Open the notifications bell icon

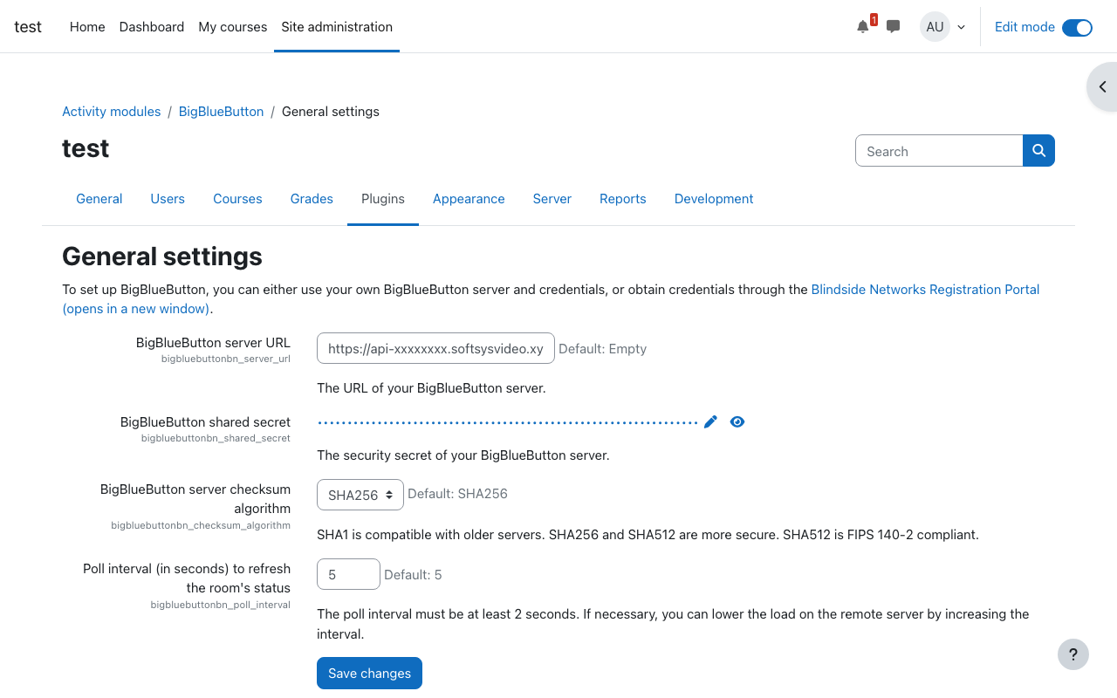tap(863, 26)
